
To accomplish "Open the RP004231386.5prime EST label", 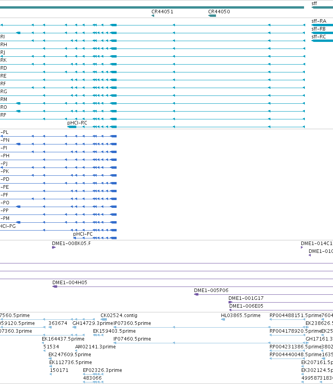I will [295, 347].
